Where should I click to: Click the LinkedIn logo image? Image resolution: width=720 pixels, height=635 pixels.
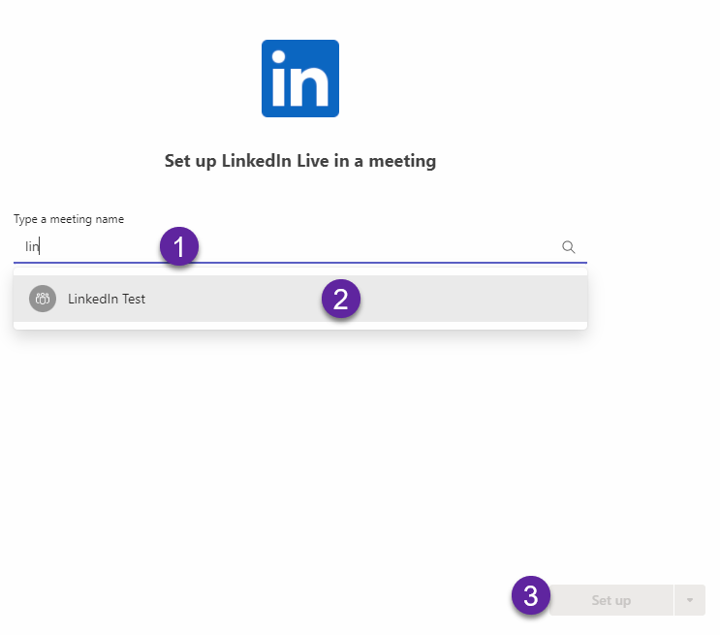[300, 79]
